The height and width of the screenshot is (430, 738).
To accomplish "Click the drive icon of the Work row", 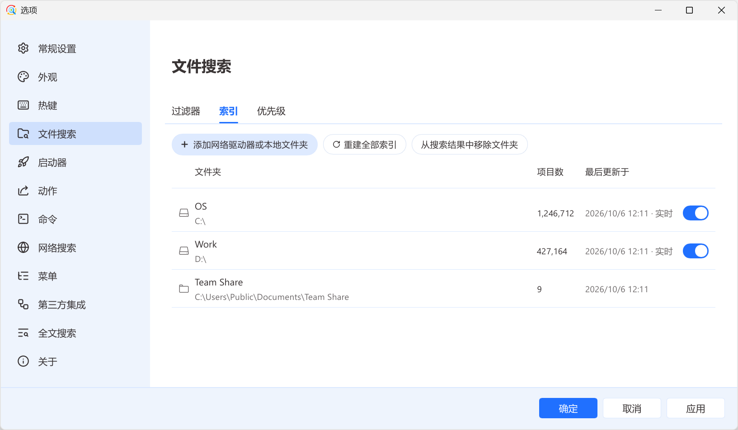I will point(184,251).
